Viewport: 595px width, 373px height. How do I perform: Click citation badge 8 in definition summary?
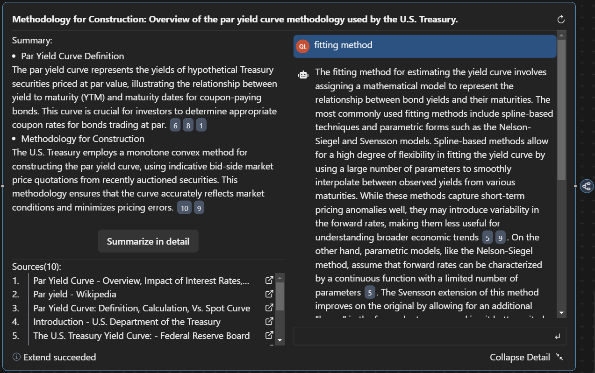coord(188,126)
